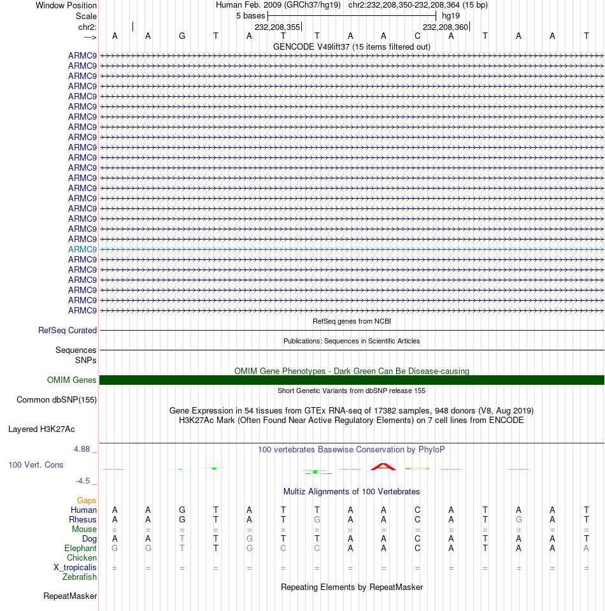This screenshot has height=611, width=605.
Task: Open 'RefSeq genes from NCBI' track title
Action: point(352,321)
